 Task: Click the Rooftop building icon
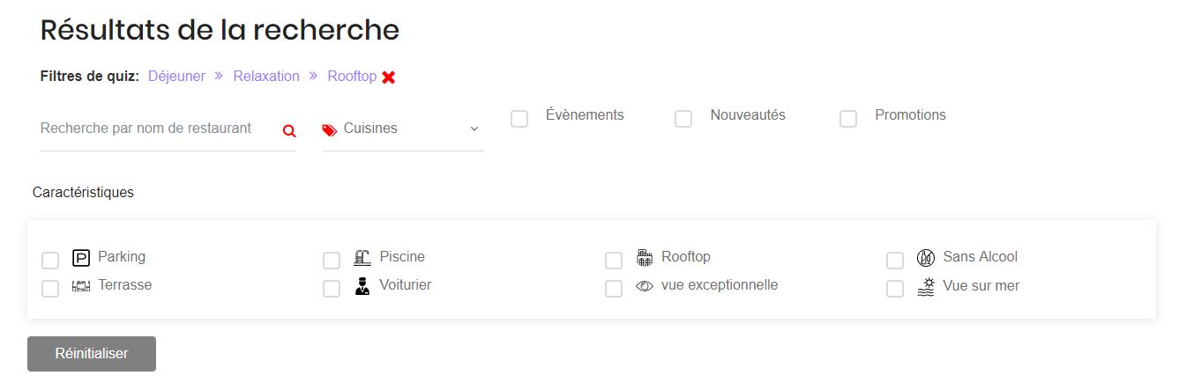click(645, 258)
